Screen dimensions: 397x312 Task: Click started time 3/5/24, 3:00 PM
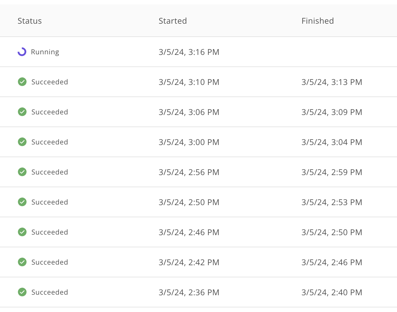pos(189,142)
